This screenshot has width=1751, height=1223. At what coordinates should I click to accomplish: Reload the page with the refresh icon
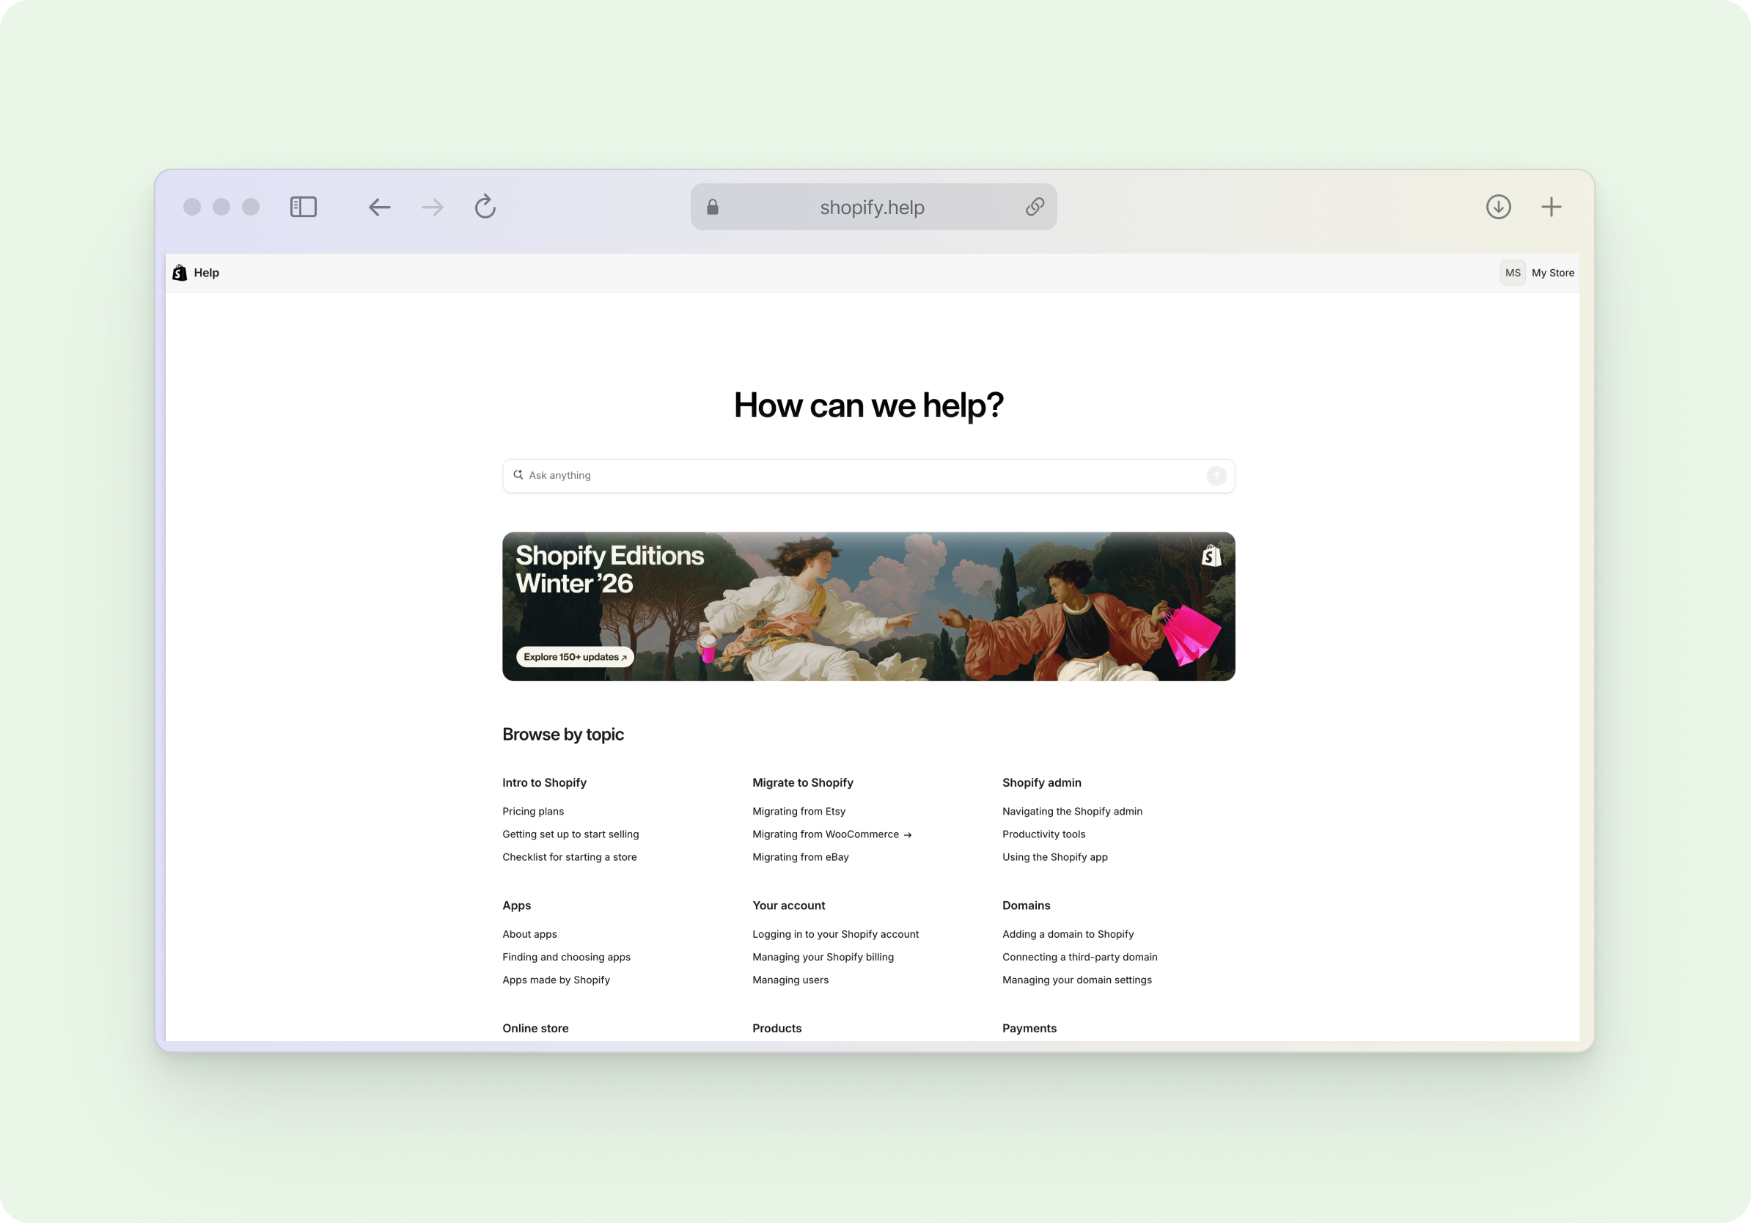point(485,206)
